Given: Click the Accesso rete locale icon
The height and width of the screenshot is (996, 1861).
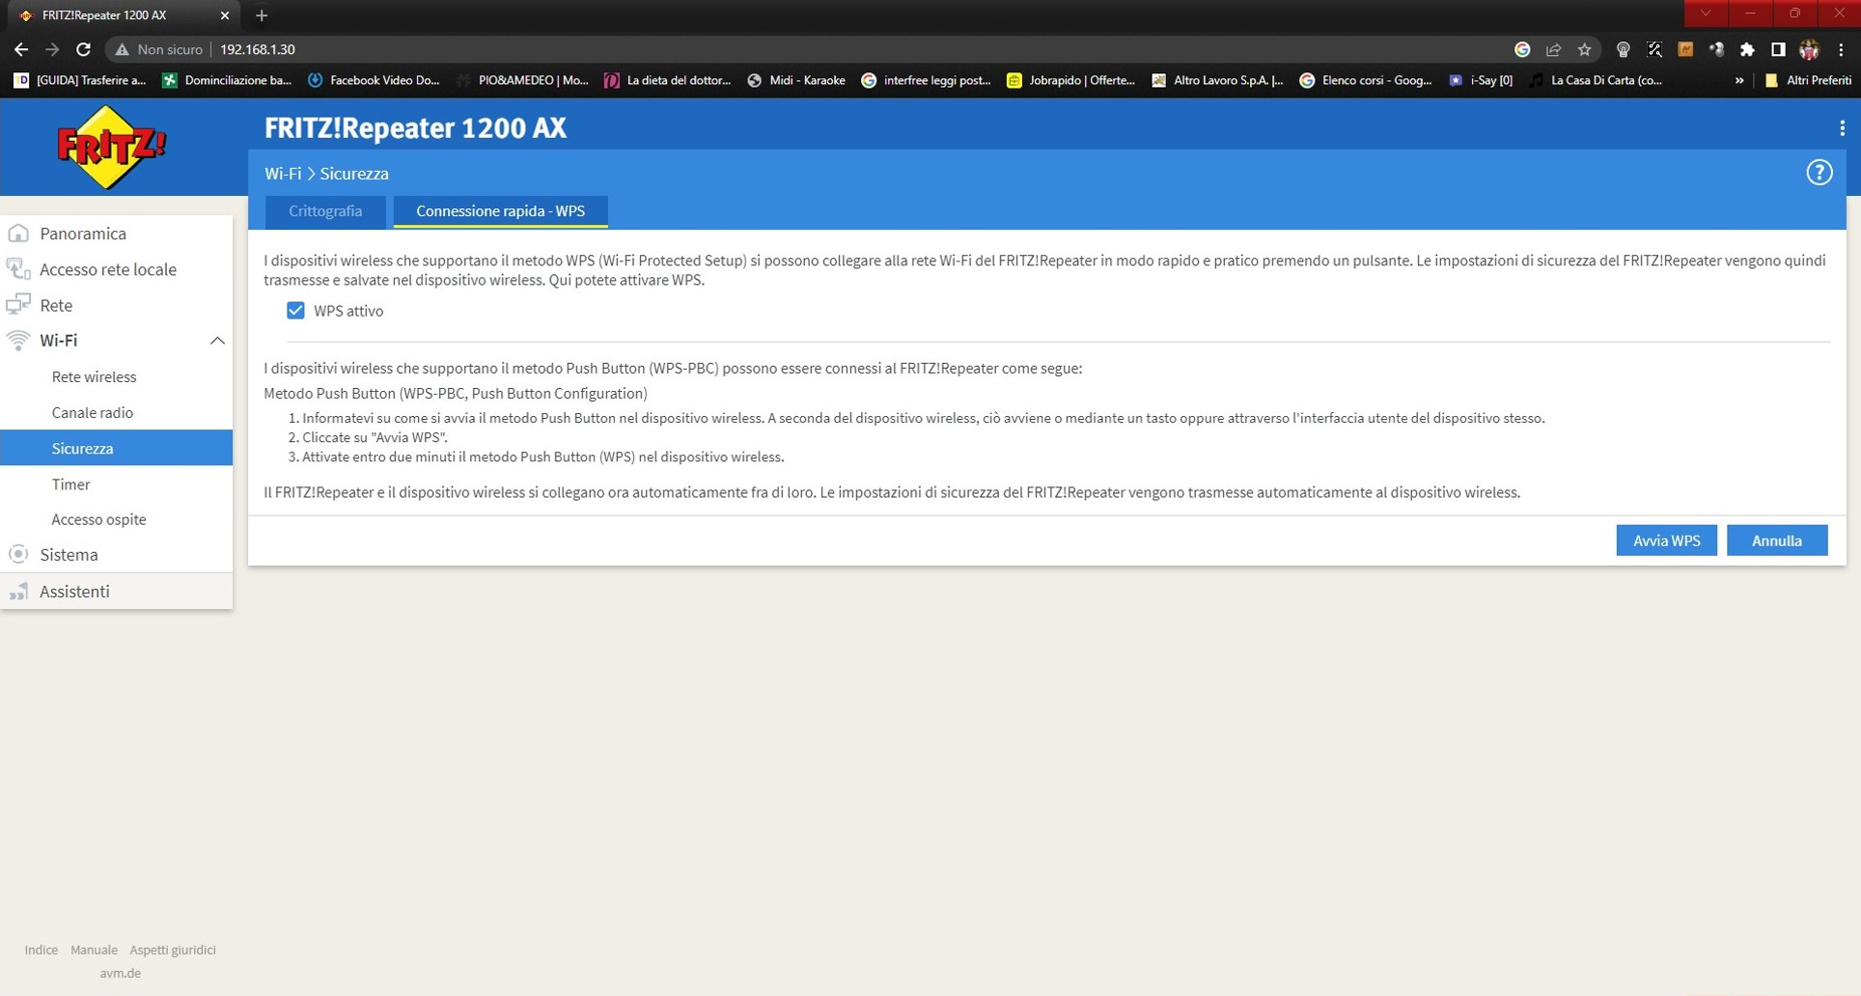Looking at the screenshot, I should (x=18, y=269).
